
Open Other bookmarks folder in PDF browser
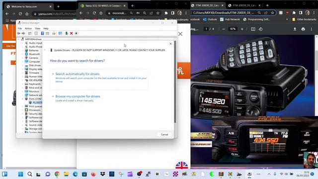point(304,19)
